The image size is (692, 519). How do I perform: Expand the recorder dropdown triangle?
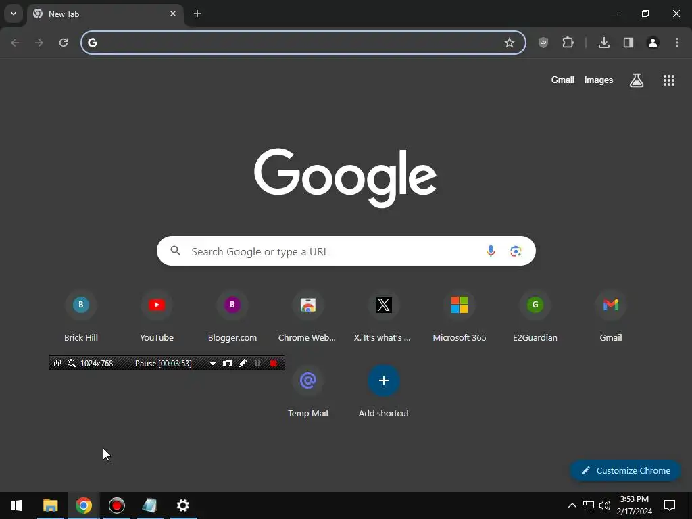tap(213, 363)
